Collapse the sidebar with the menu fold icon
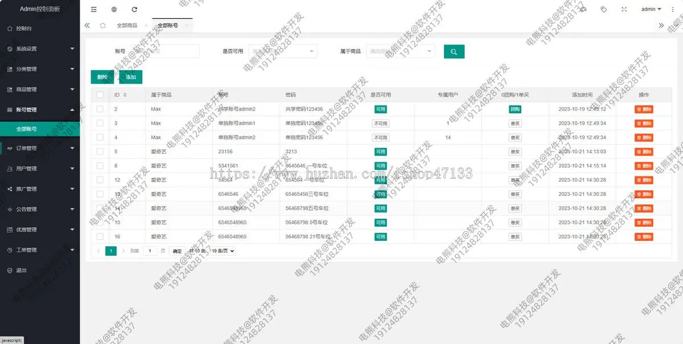This screenshot has width=683, height=344. 93,9
